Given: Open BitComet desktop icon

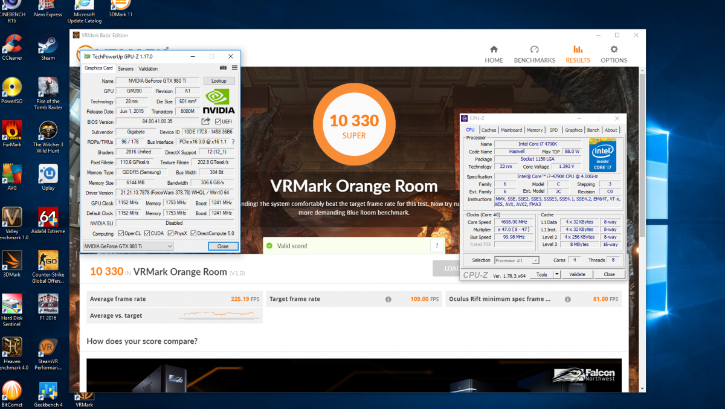Looking at the screenshot, I should [12, 395].
